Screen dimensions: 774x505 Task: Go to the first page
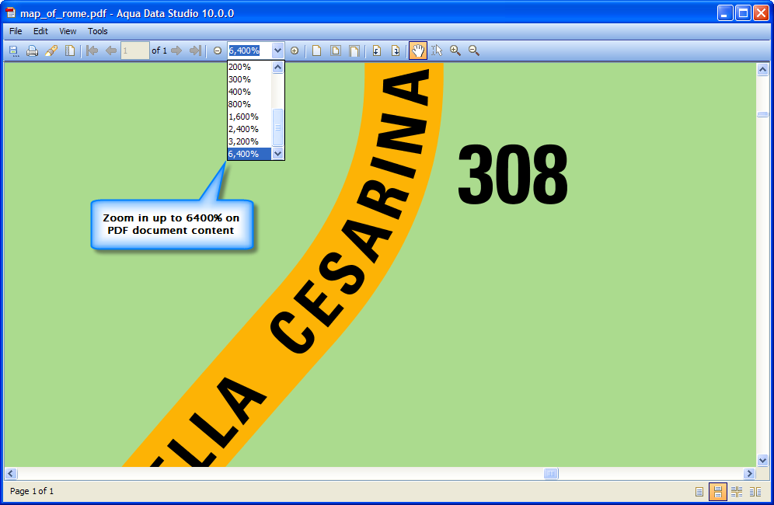pyautogui.click(x=92, y=50)
